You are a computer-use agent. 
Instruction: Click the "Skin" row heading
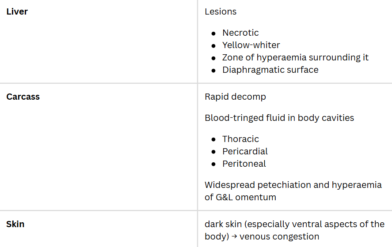click(x=15, y=224)
